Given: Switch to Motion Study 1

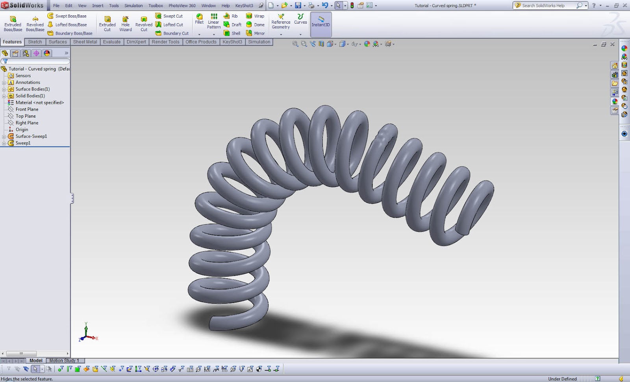Looking at the screenshot, I should (x=64, y=360).
